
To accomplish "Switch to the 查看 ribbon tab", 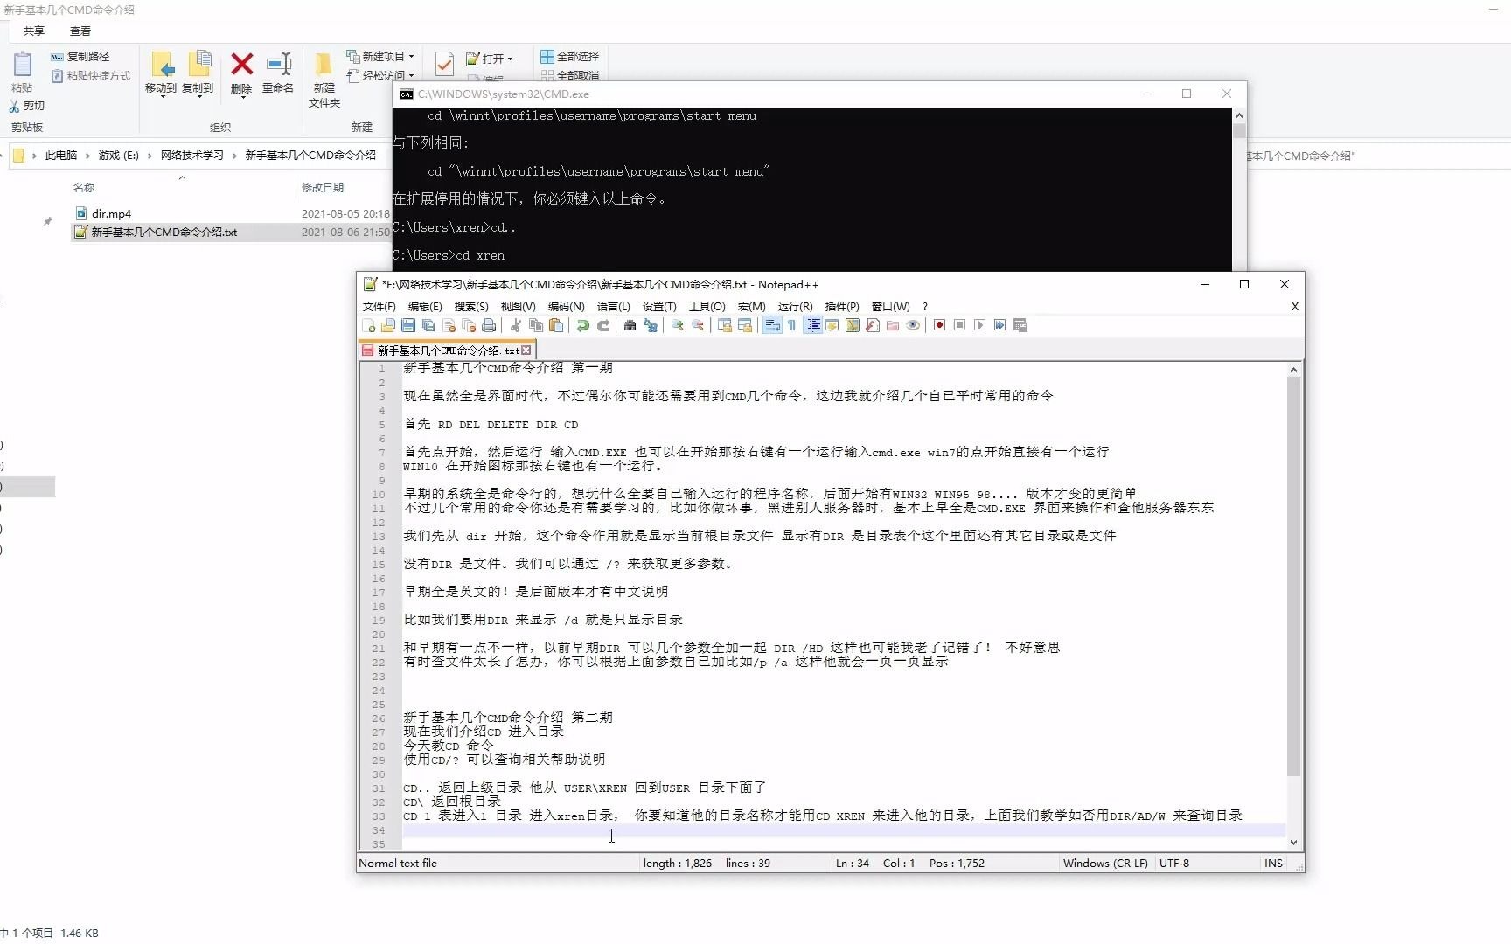I will pyautogui.click(x=80, y=31).
